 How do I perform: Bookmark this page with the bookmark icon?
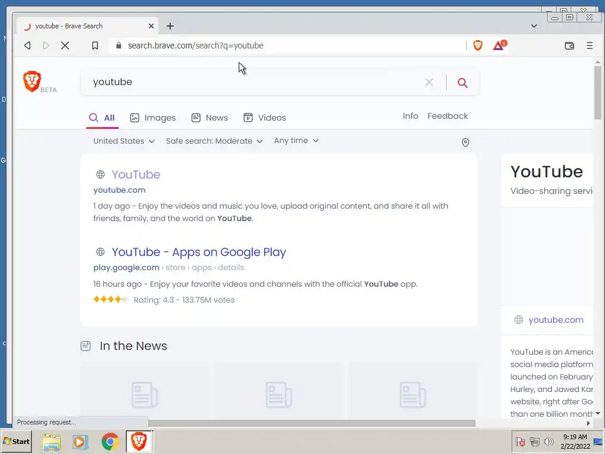(x=95, y=46)
